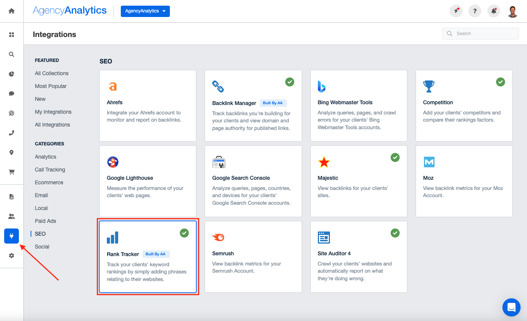Open the user profile avatar menu

click(513, 11)
